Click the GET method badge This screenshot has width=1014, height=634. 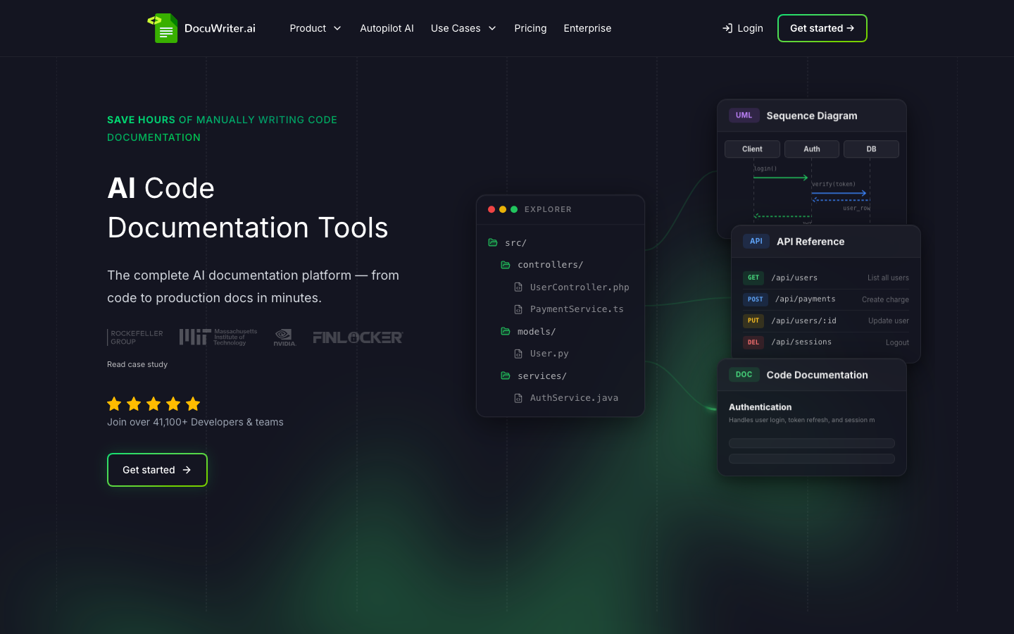pos(753,278)
